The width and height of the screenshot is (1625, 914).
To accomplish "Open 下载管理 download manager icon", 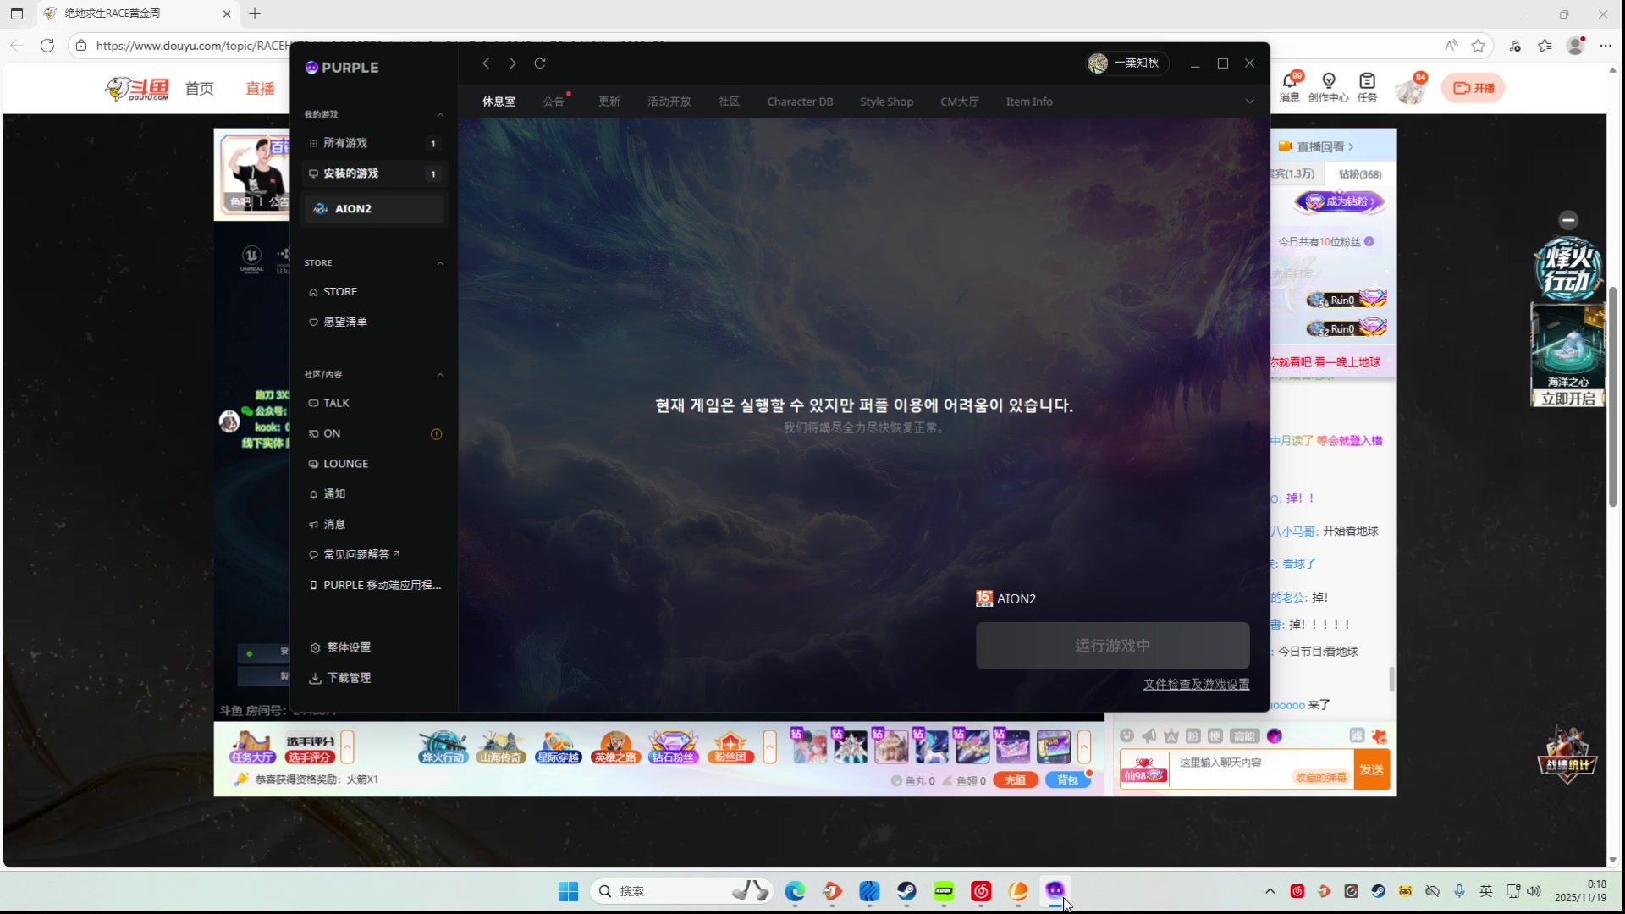I will [315, 678].
